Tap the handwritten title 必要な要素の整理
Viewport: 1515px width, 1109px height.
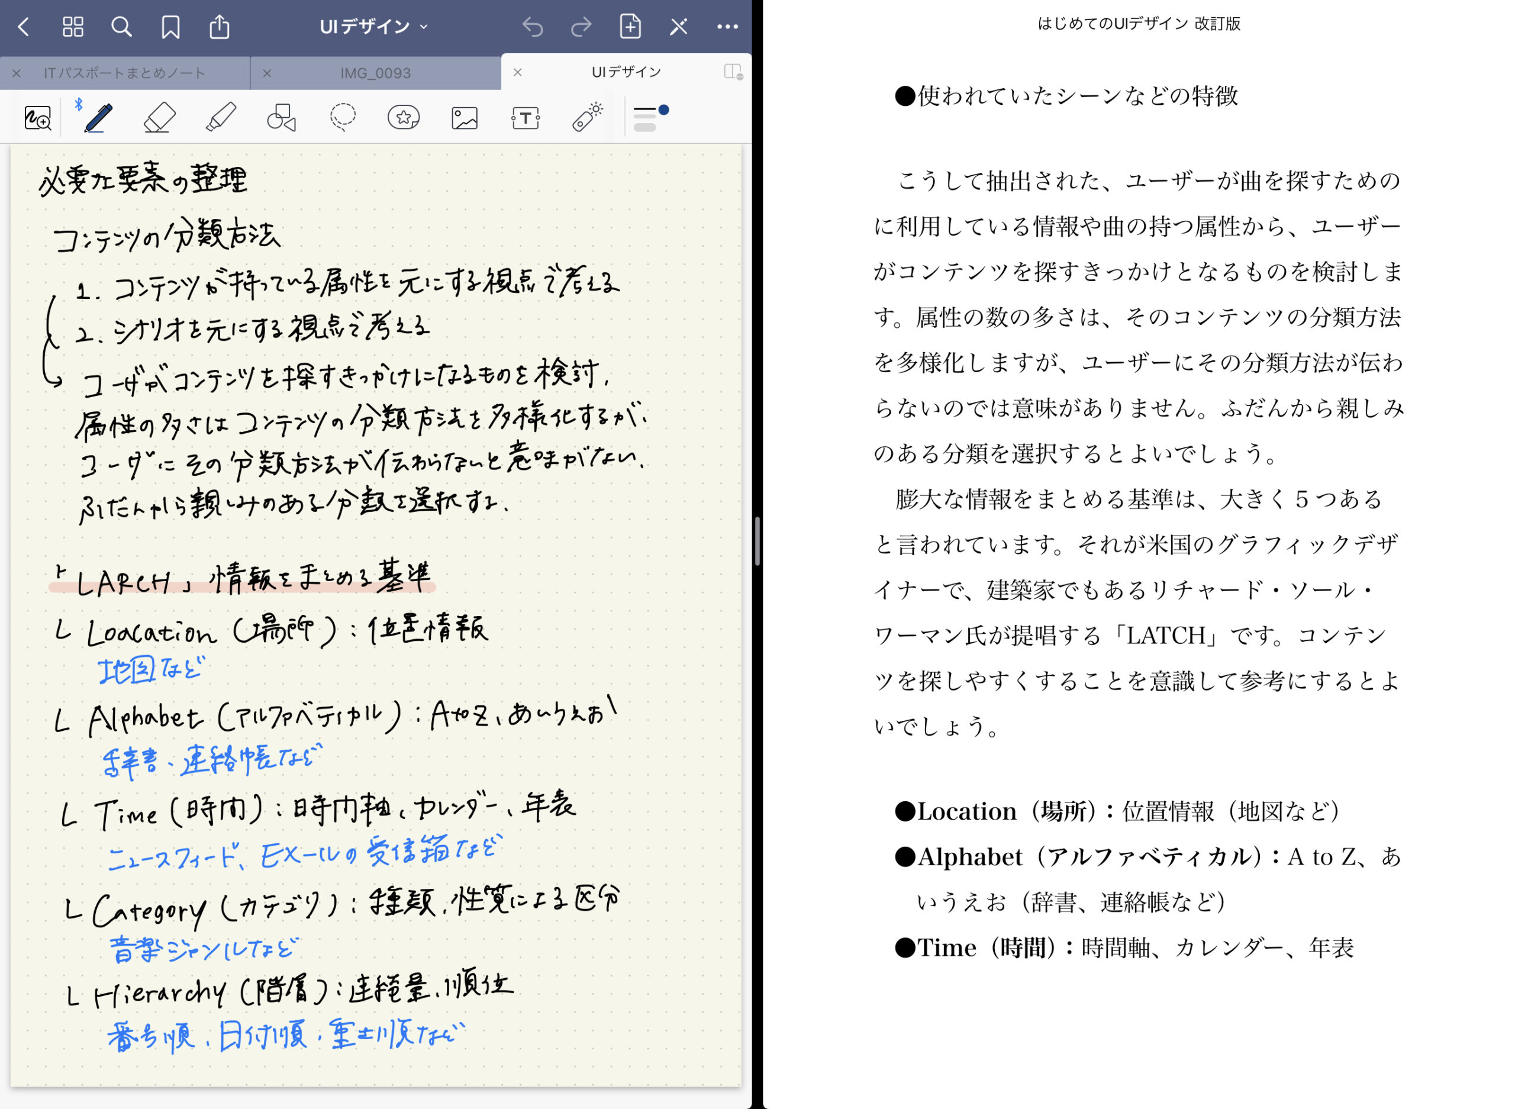point(143,179)
